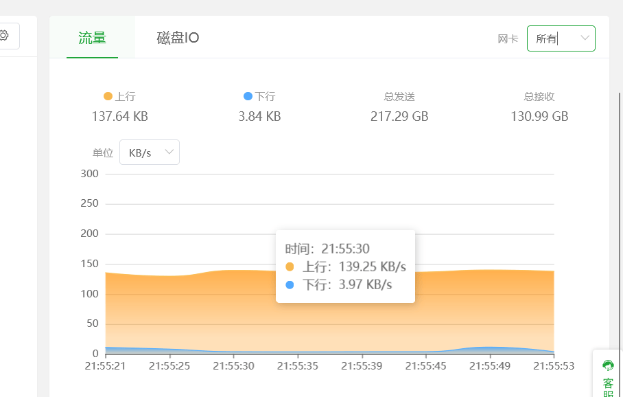This screenshot has height=397, width=623.
Task: Click the tooltip 上行: 139.25 KB/s line
Action: click(346, 267)
